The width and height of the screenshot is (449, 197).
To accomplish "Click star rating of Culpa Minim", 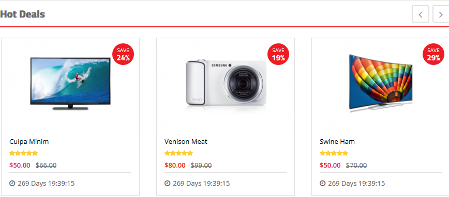I will coord(23,153).
